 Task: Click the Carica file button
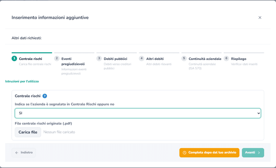(x=28, y=132)
